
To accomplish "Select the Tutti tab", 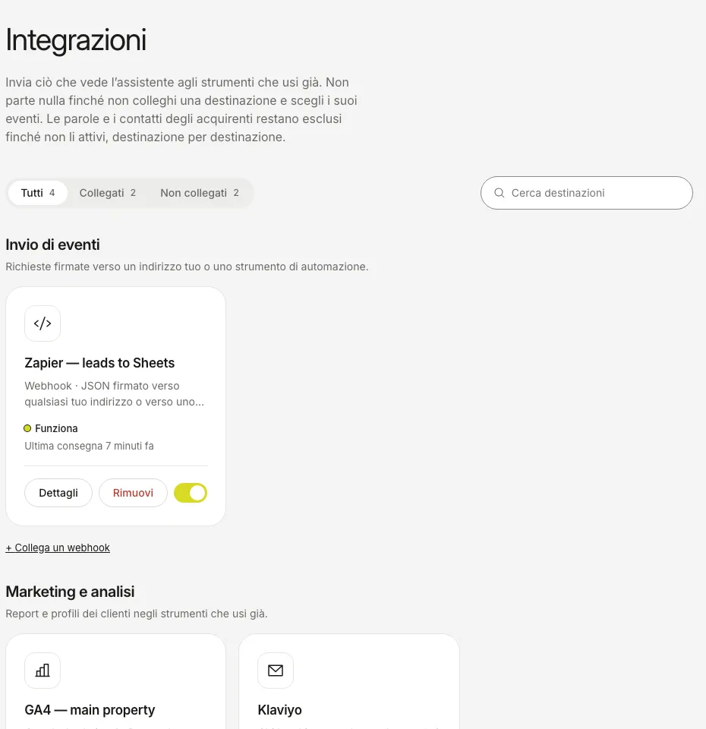I will [38, 193].
